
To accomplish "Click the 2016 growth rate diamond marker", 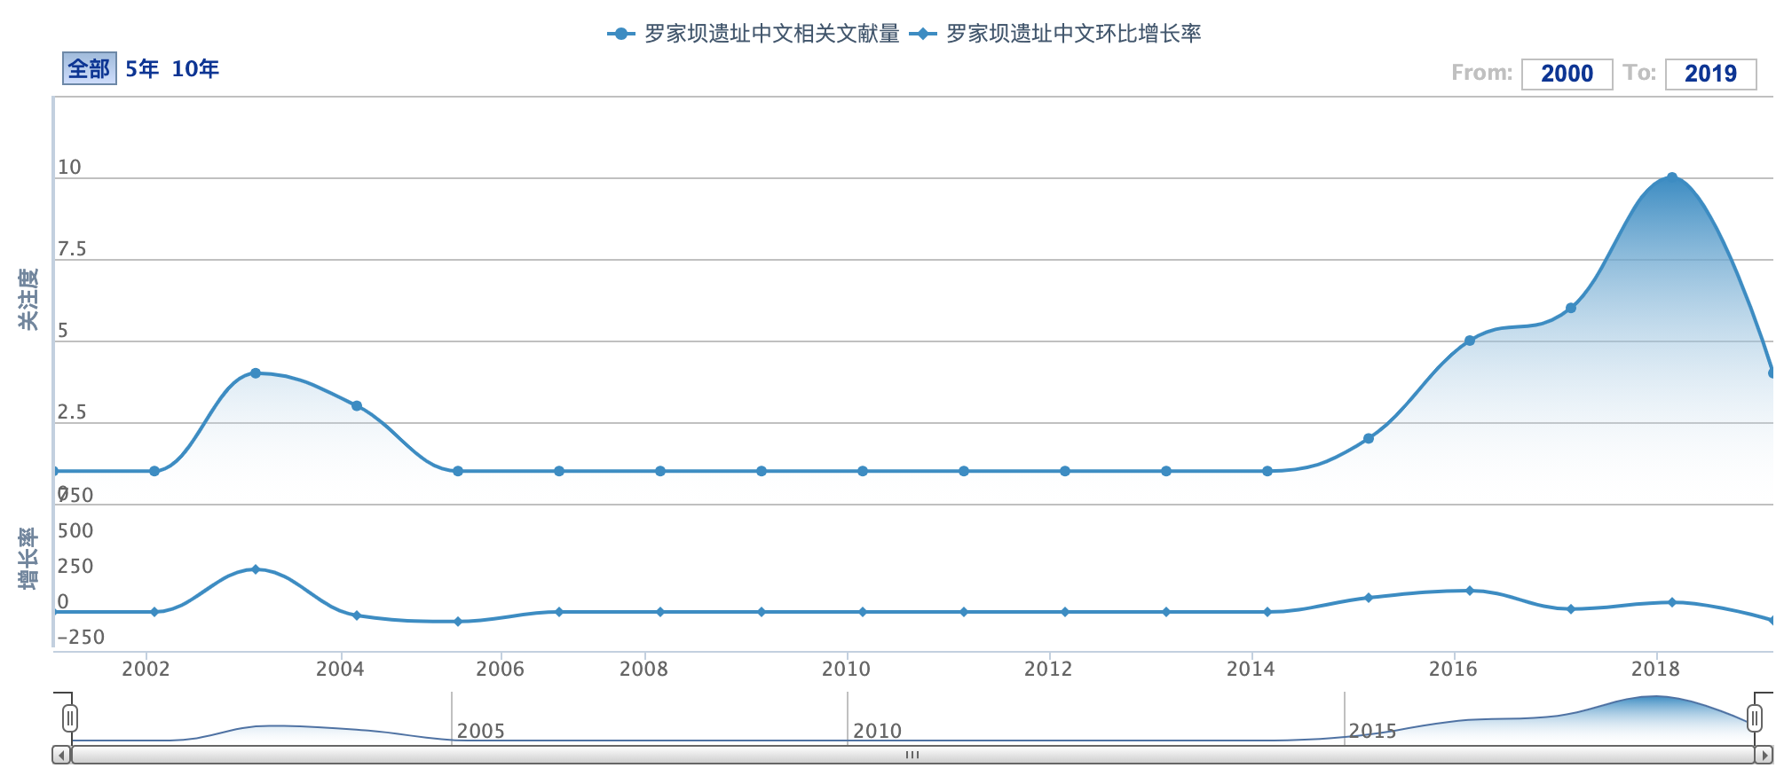I will (x=1469, y=591).
